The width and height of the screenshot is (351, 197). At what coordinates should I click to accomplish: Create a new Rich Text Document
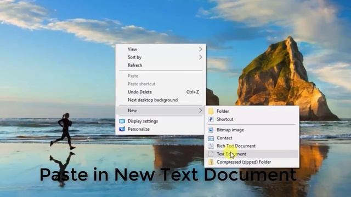[252, 146]
